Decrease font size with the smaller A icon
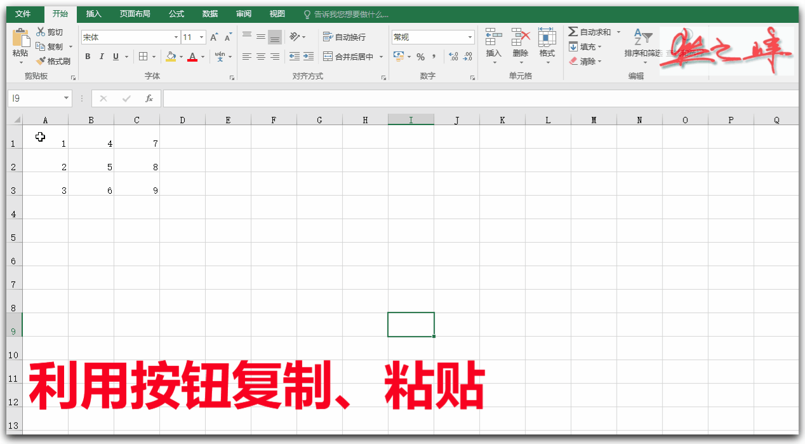805x444 pixels. pyautogui.click(x=227, y=38)
